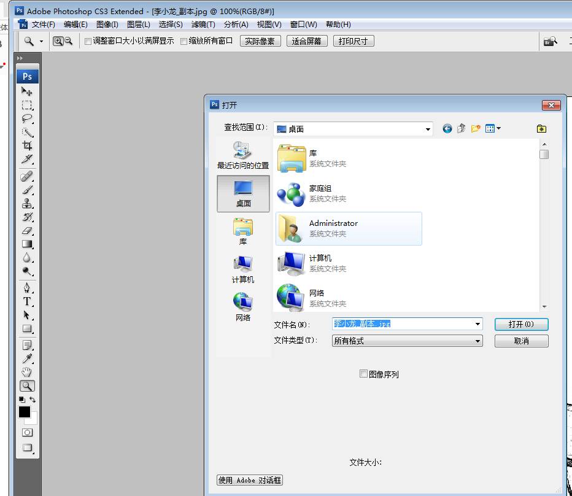The image size is (572, 496).
Task: Click the create new folder icon
Action: (x=476, y=128)
